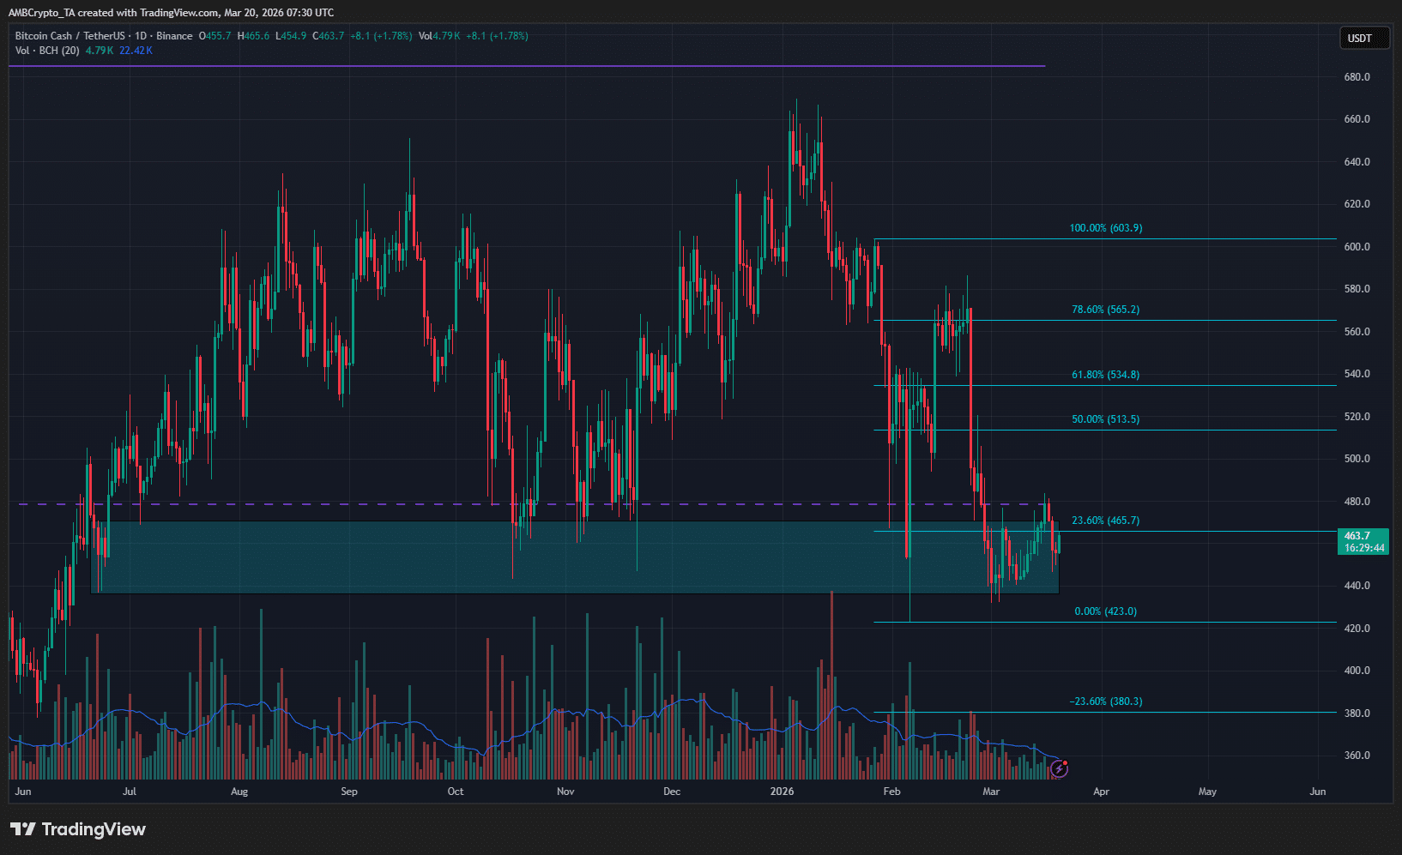1402x855 pixels.
Task: Open the USDT currency button at top right
Action: coord(1363,38)
